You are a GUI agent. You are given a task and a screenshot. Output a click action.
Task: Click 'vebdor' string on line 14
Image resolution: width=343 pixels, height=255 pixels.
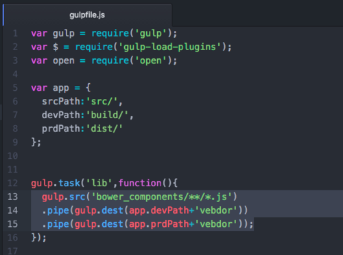click(x=216, y=210)
